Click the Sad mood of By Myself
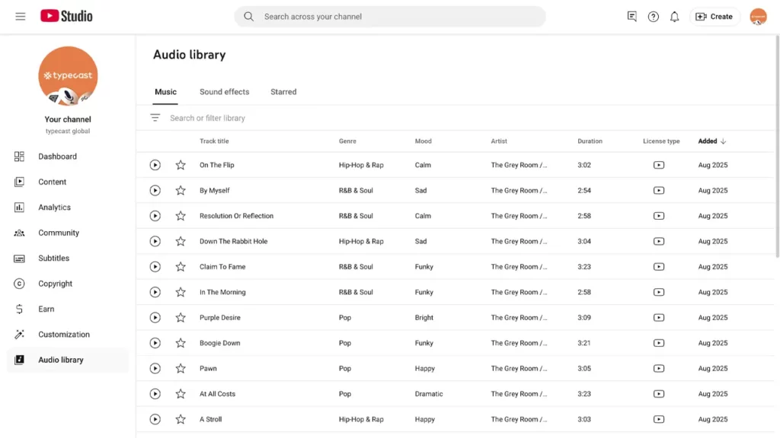The image size is (780, 438). [x=420, y=190]
